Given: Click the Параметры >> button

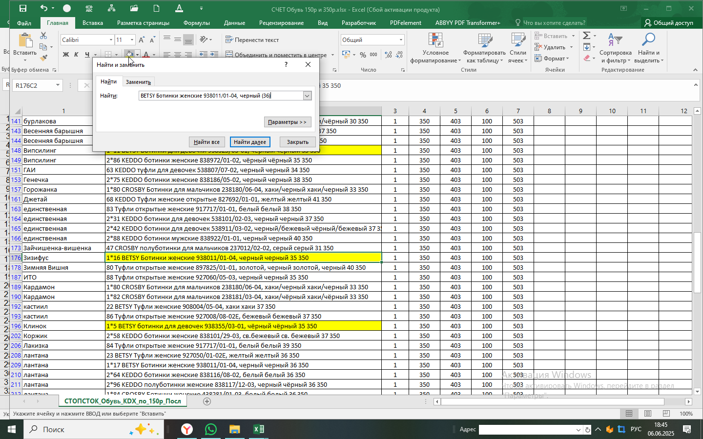Looking at the screenshot, I should pos(288,122).
